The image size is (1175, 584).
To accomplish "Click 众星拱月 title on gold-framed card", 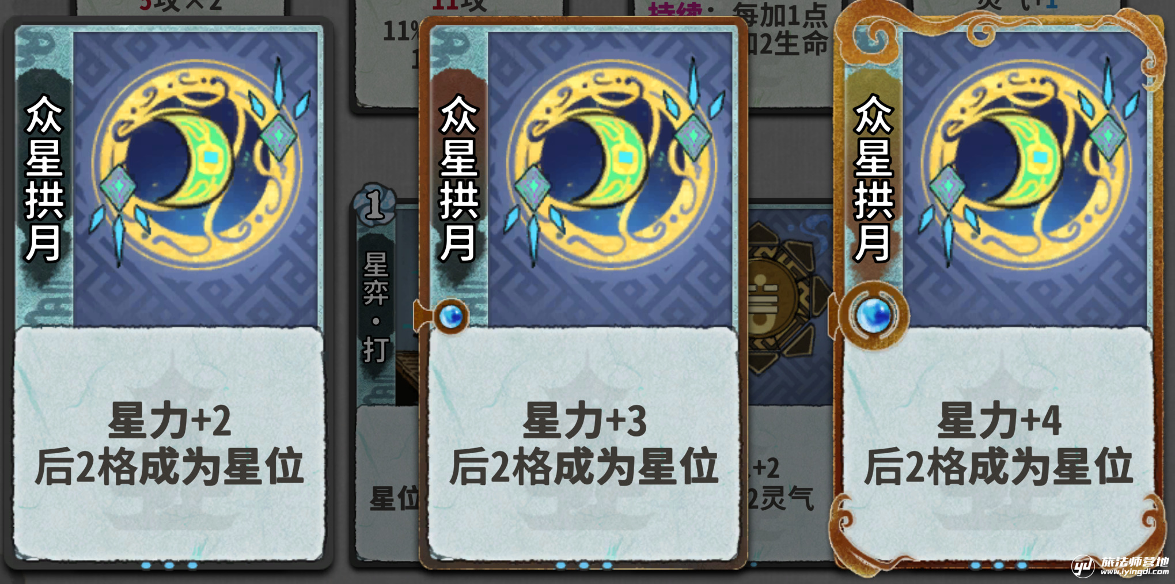I will (x=873, y=179).
